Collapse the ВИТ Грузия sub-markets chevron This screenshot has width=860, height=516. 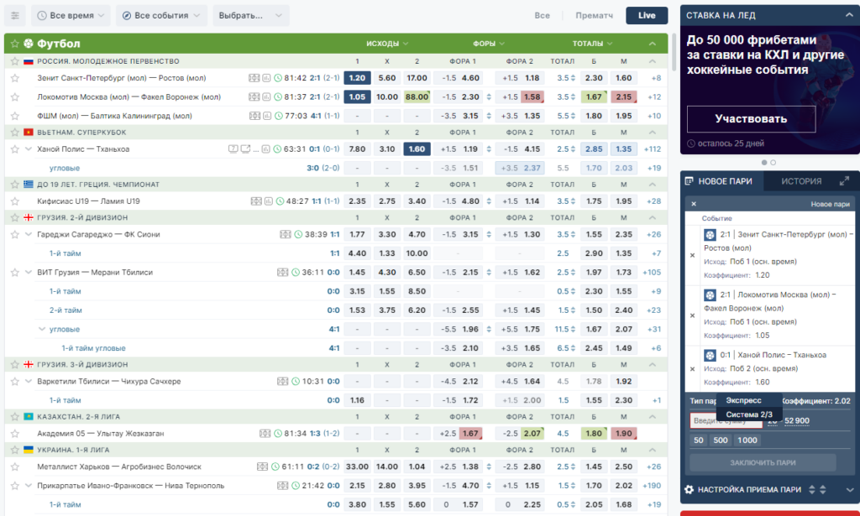[29, 272]
